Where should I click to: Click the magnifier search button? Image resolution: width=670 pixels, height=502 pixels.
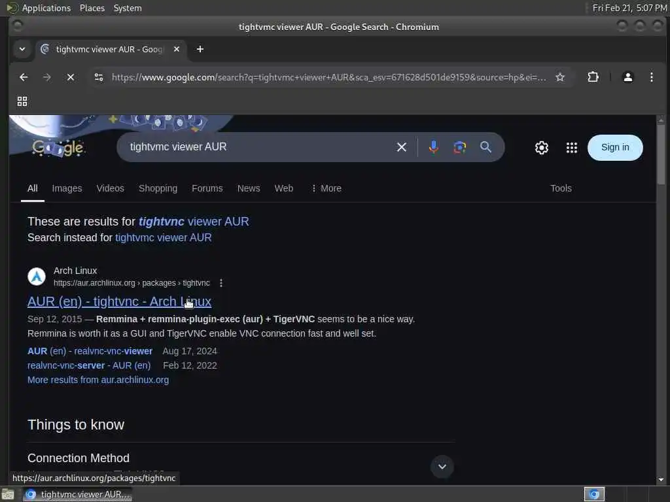tap(485, 147)
